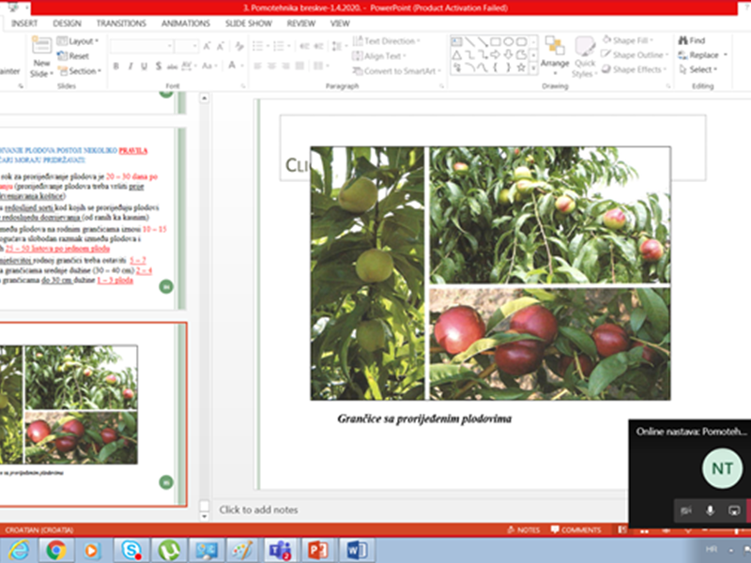
Task: Open uTorrent from the taskbar
Action: tap(169, 550)
